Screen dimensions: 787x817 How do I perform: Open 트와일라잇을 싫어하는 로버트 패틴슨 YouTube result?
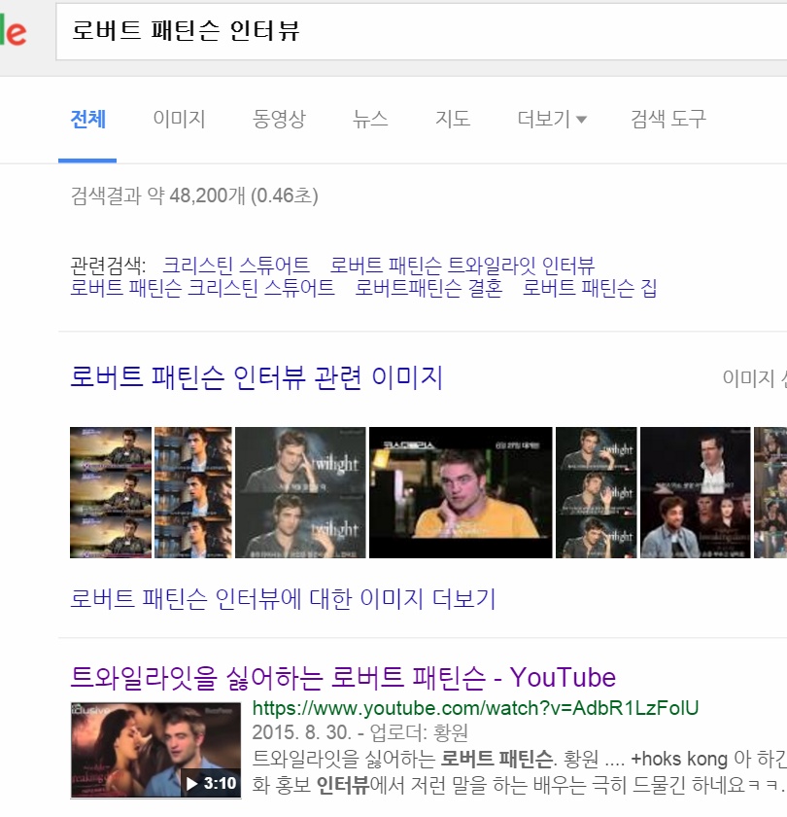343,677
